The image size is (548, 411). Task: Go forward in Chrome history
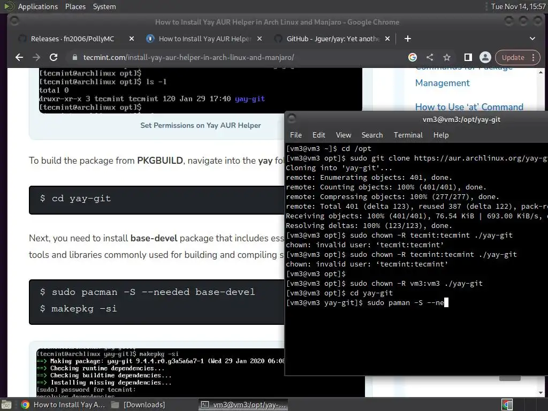click(36, 57)
